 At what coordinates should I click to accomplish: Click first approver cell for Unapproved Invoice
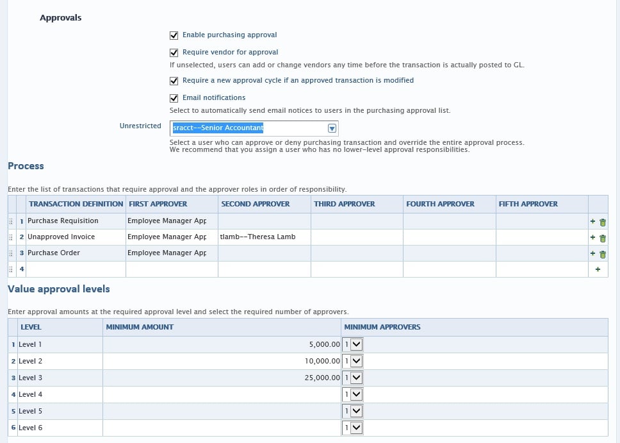pos(172,237)
